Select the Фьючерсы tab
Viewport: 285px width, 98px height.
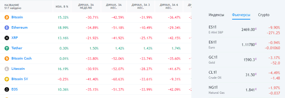point(241,15)
